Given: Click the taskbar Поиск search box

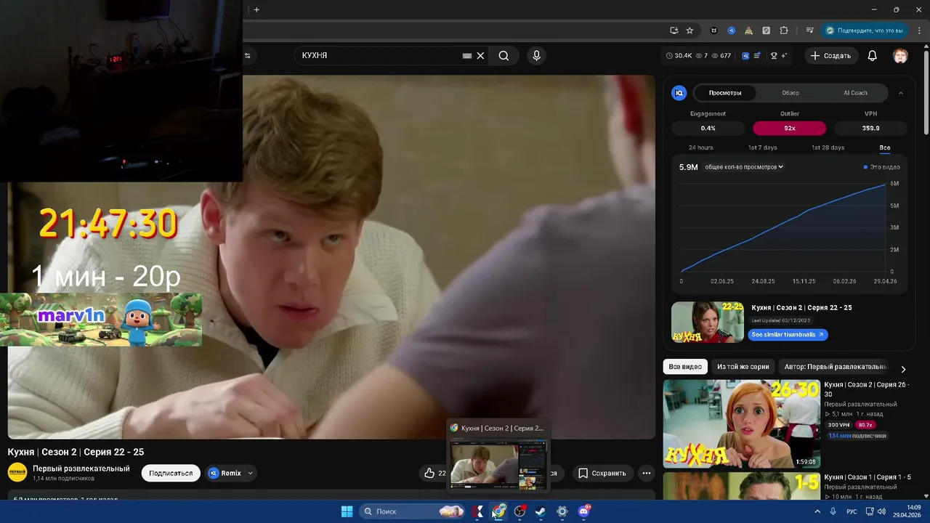Looking at the screenshot, I should tap(412, 511).
